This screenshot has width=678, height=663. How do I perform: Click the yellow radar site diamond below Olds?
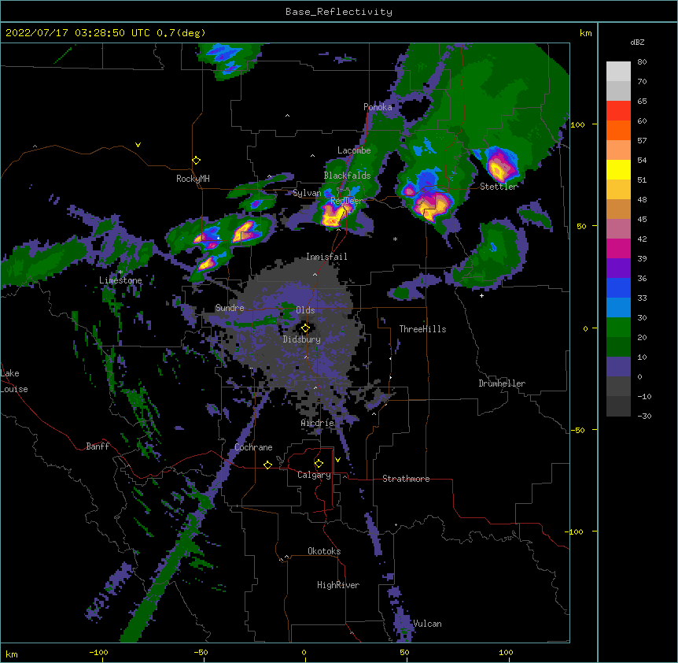tap(305, 328)
